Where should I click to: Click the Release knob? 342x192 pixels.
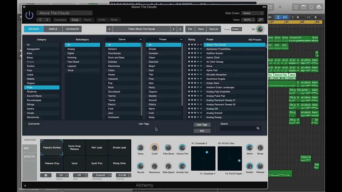point(260,166)
